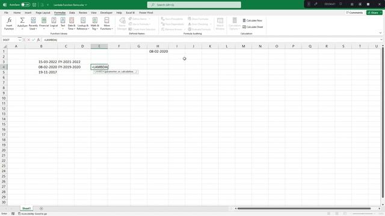
Task: Open the More Functions menu
Action: (x=106, y=23)
